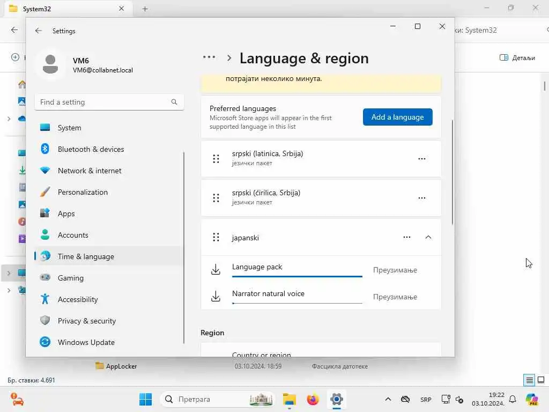Click drag handle for japanski

(x=216, y=237)
